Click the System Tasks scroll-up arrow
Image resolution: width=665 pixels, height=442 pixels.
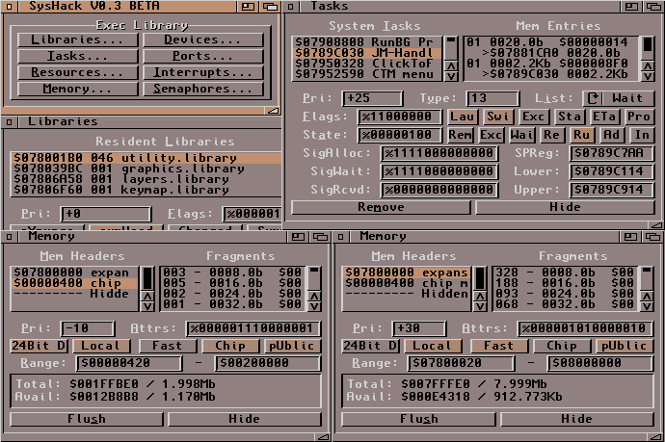450,65
